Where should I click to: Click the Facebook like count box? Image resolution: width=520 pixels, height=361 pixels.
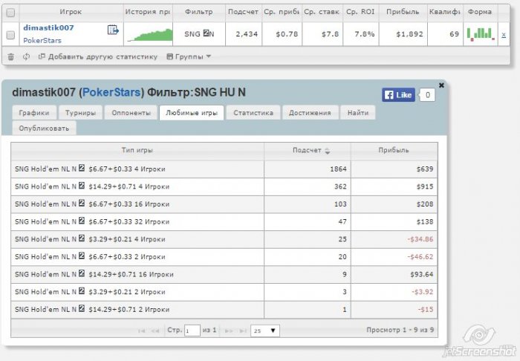pyautogui.click(x=427, y=95)
